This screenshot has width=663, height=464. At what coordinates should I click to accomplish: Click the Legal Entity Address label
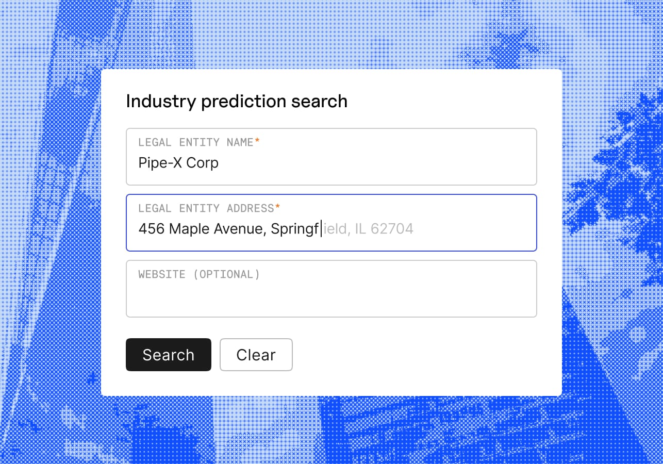(205, 208)
